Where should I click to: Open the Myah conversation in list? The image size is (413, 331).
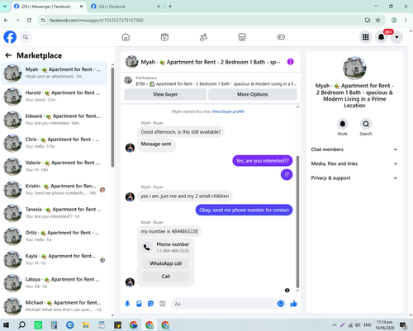55,73
